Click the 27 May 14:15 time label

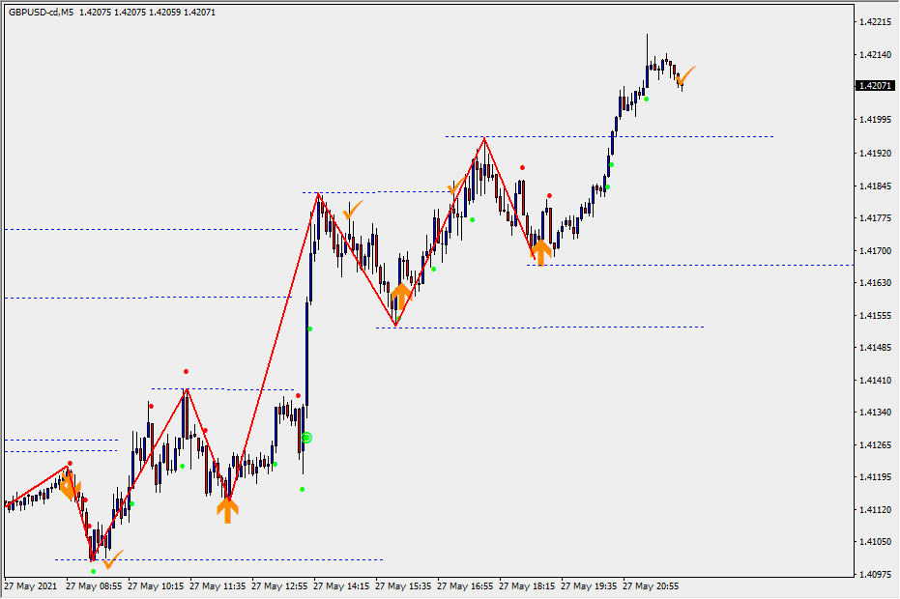click(x=342, y=586)
